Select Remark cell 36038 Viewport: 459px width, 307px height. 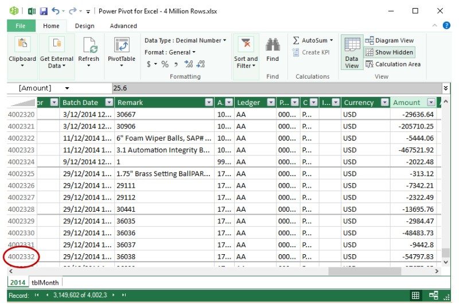(x=164, y=257)
